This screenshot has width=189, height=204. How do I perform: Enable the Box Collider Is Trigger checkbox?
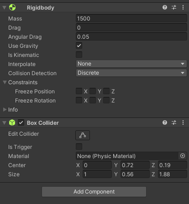pyautogui.click(x=79, y=147)
